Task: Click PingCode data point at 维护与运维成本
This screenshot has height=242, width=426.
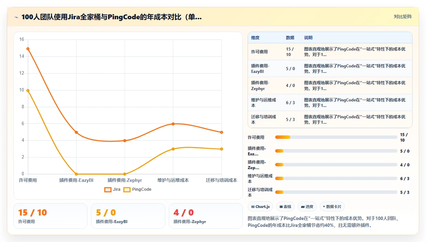Action: [173, 149]
